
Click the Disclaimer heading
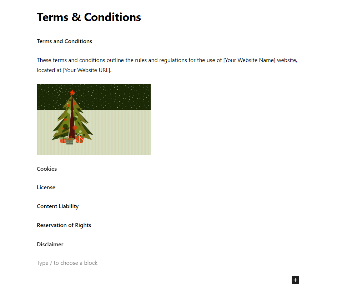(50, 245)
